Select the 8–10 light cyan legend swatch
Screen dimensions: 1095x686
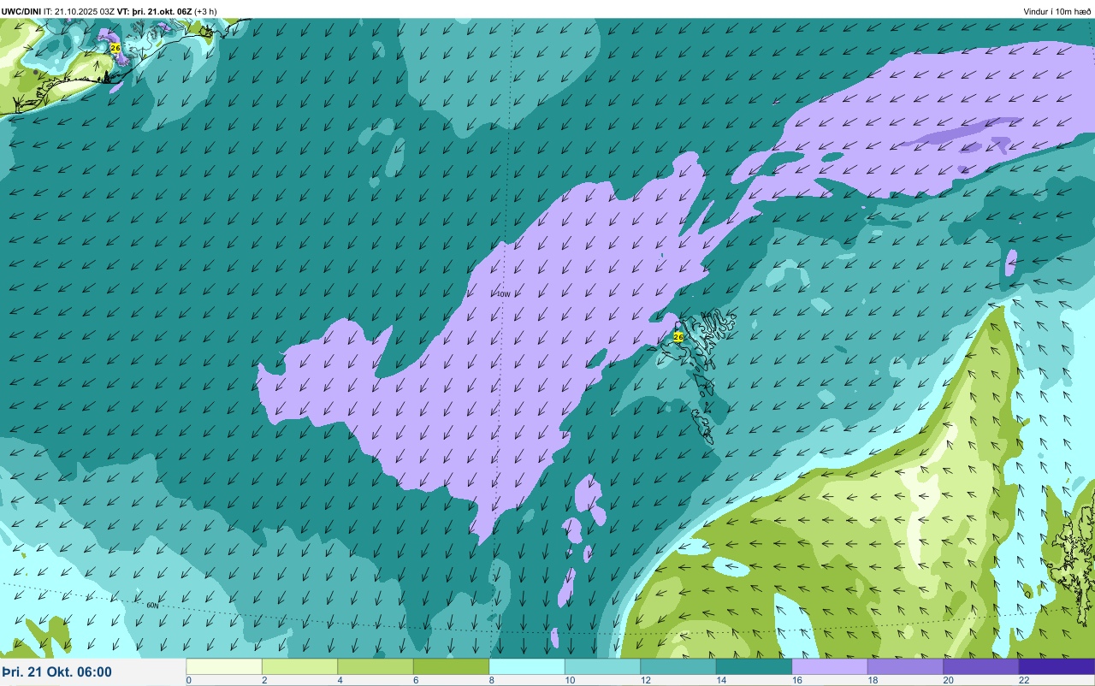coord(527,666)
